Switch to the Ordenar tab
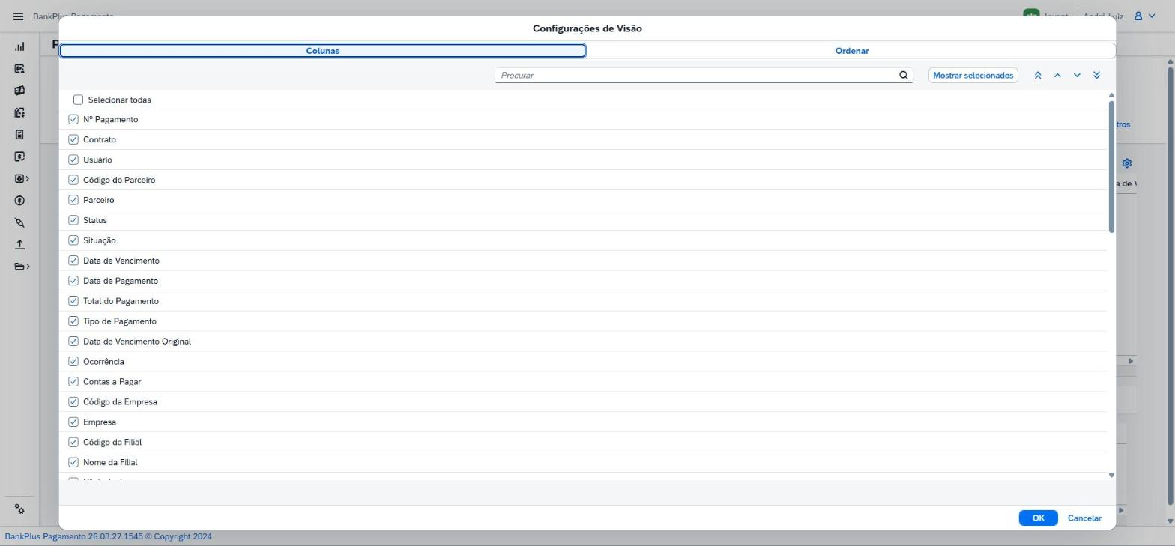This screenshot has width=1175, height=546. (x=851, y=51)
